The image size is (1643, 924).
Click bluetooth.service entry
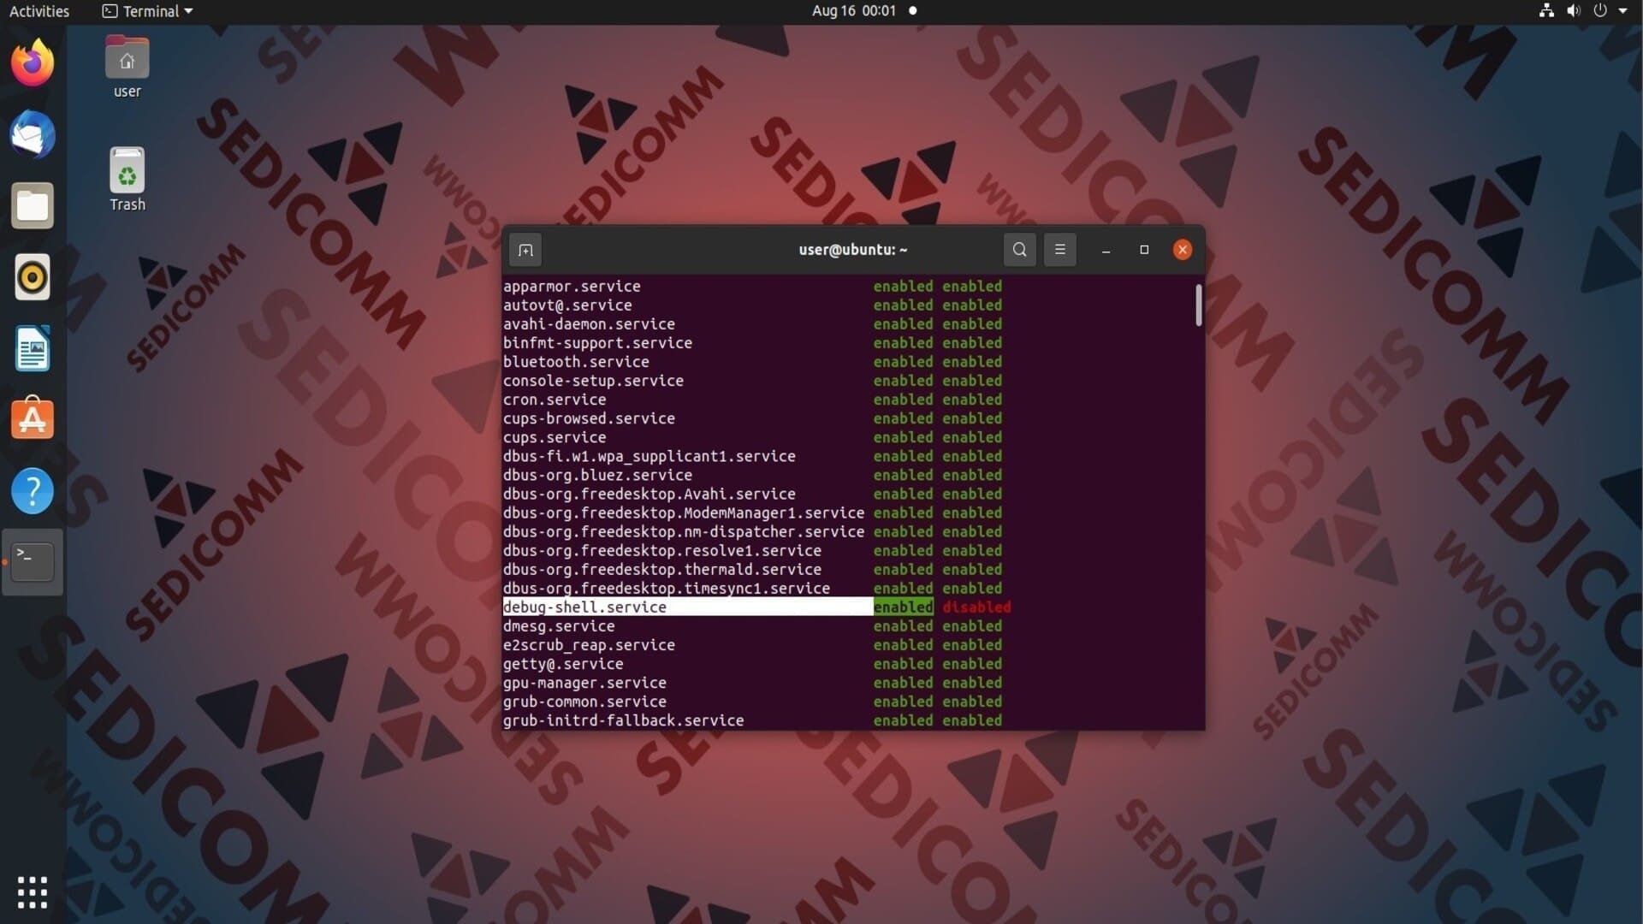(576, 361)
